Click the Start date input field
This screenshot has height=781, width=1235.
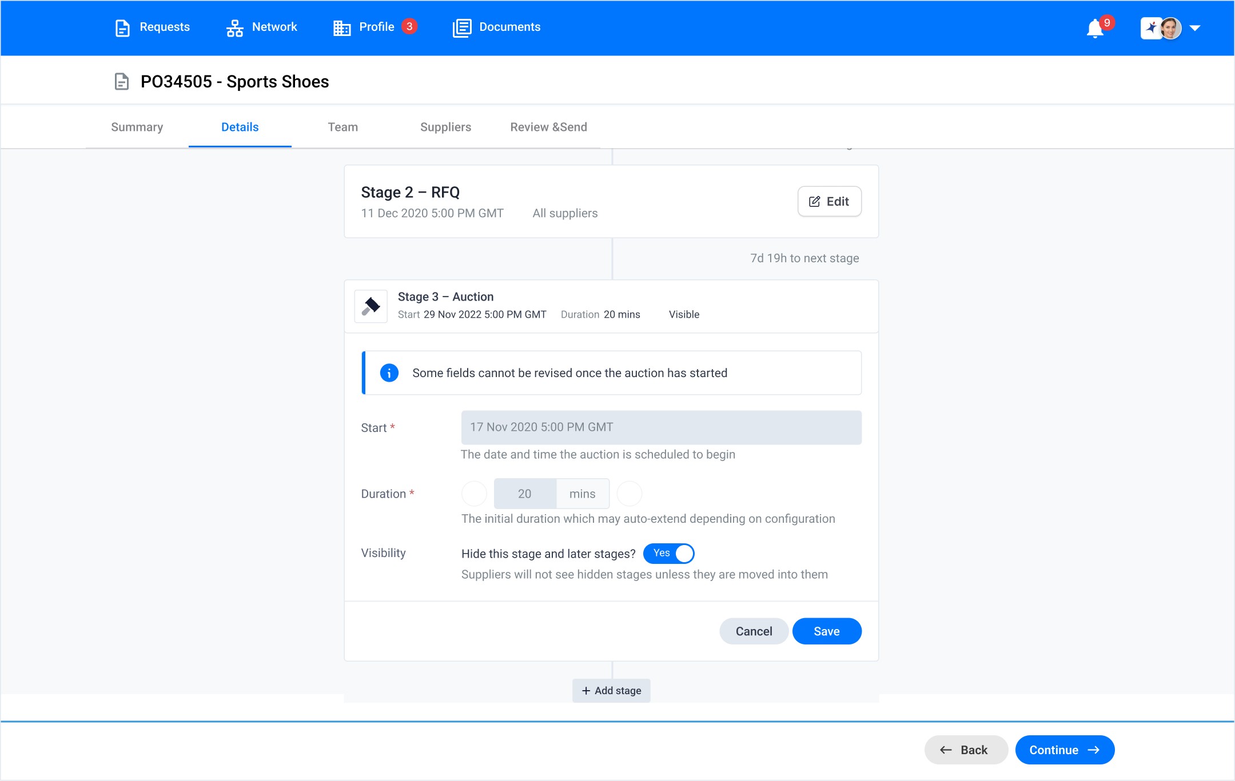point(661,427)
